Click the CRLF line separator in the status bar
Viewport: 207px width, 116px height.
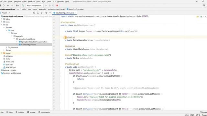[192, 115]
